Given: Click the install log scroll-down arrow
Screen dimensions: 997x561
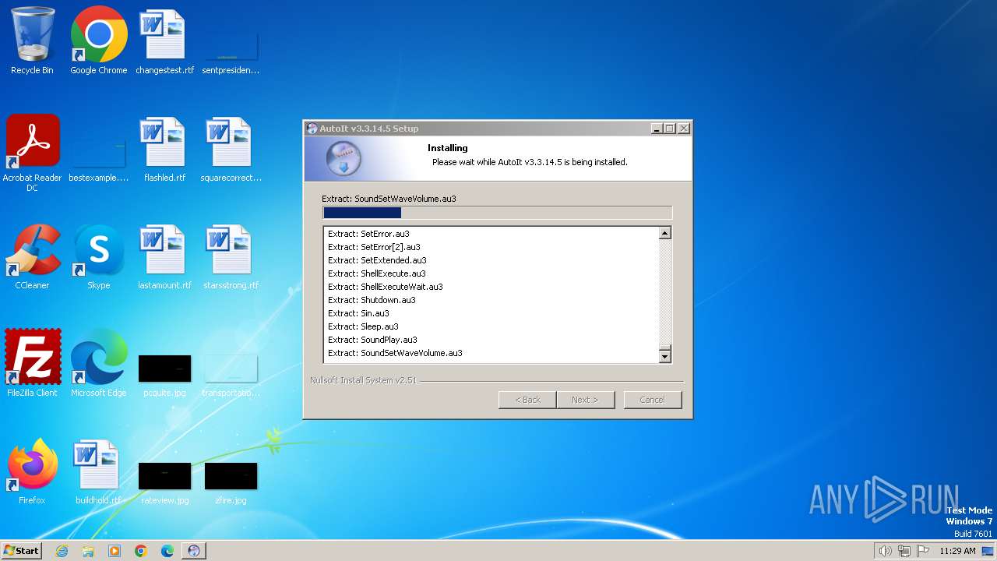Looking at the screenshot, I should tap(665, 356).
